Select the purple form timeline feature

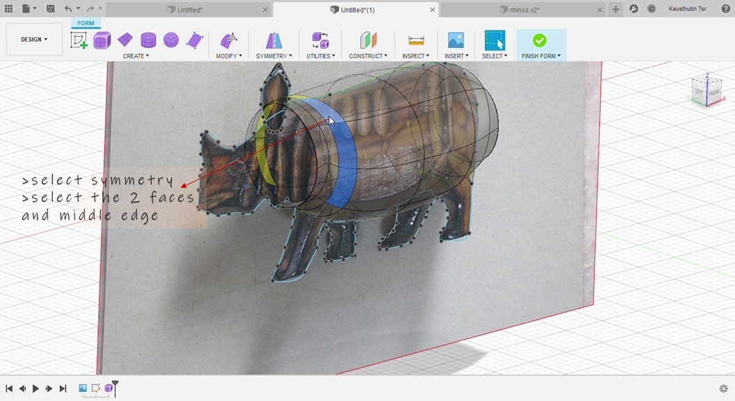[109, 388]
